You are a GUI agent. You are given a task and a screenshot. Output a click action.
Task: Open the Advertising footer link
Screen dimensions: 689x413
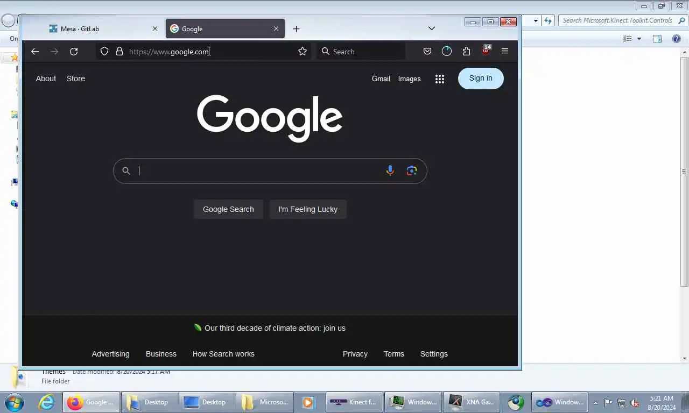coord(110,354)
